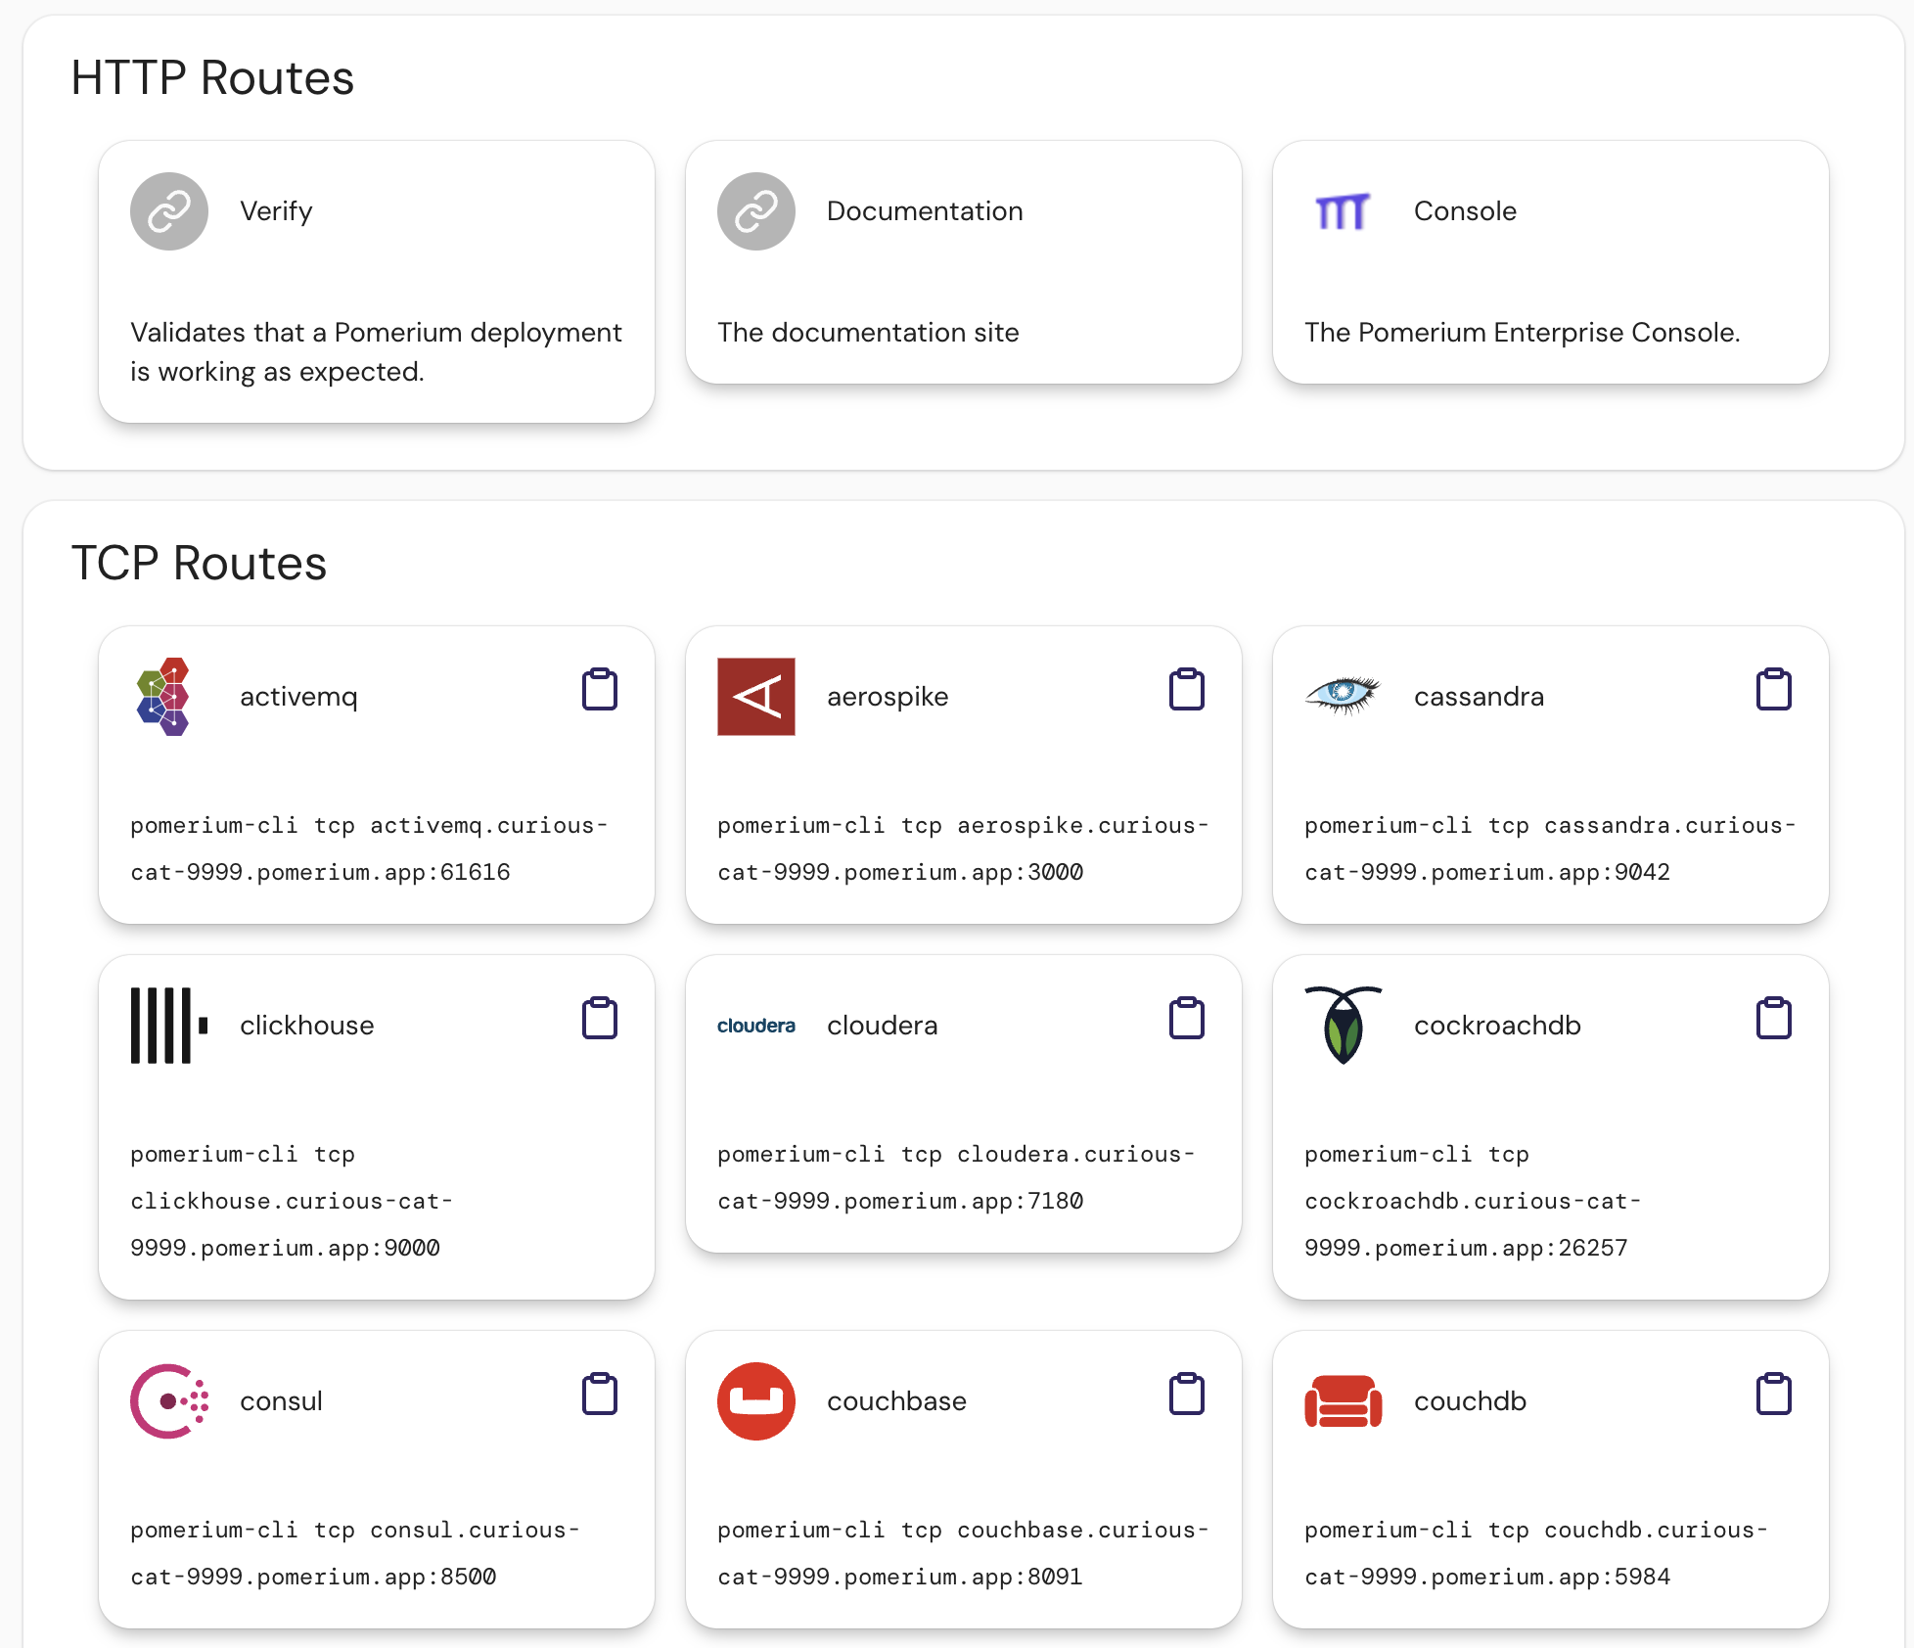1914x1648 pixels.
Task: Click the couchbase red logo
Action: pyautogui.click(x=755, y=1400)
